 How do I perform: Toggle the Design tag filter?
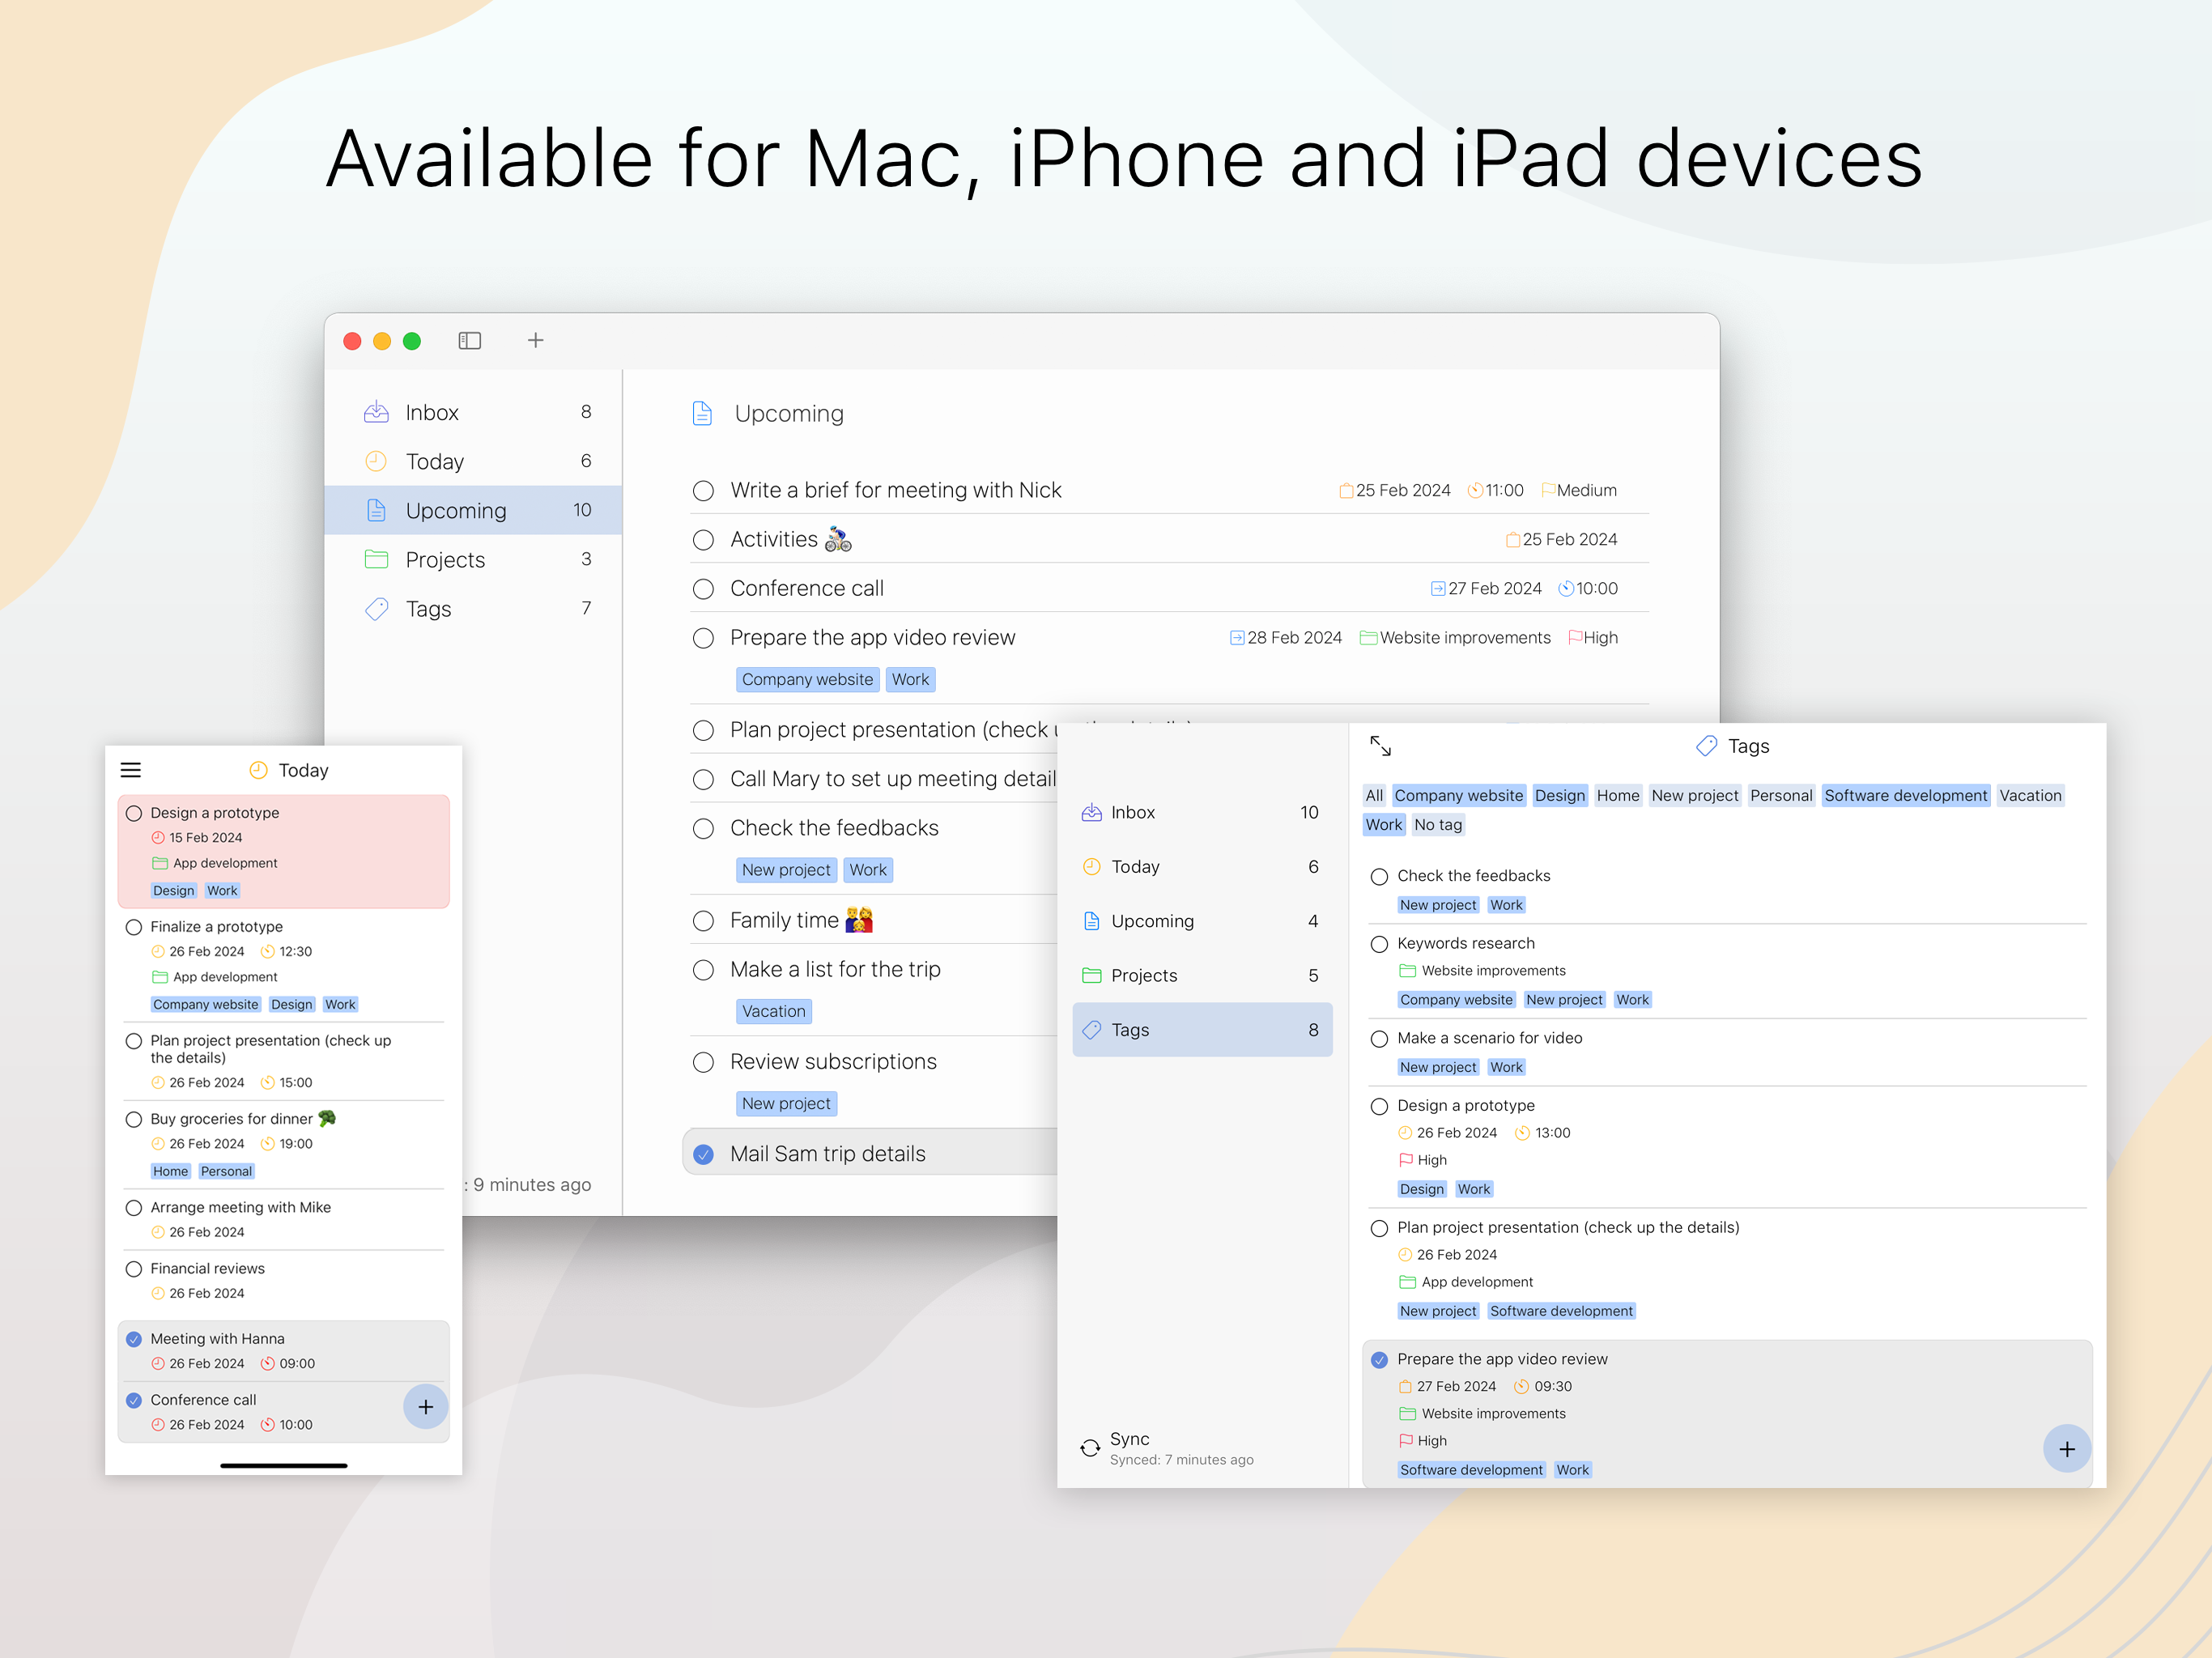click(x=1560, y=796)
